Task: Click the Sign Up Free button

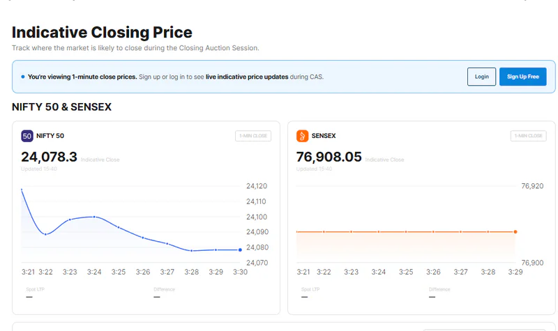Action: click(x=522, y=77)
